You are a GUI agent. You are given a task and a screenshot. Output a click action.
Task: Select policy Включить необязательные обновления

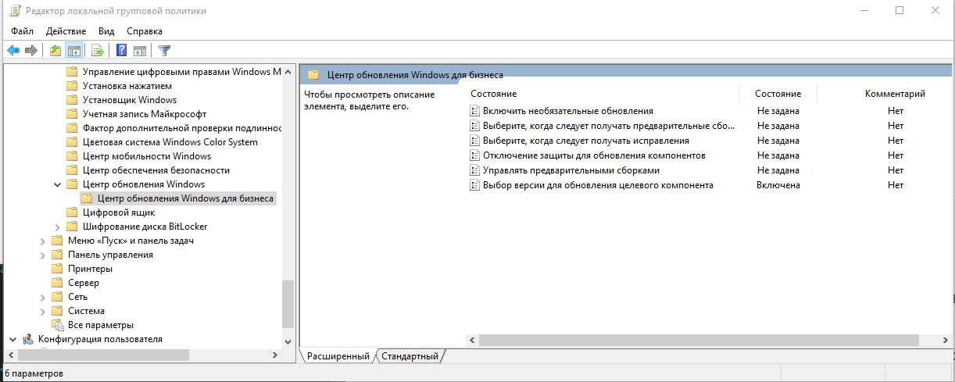tap(567, 111)
